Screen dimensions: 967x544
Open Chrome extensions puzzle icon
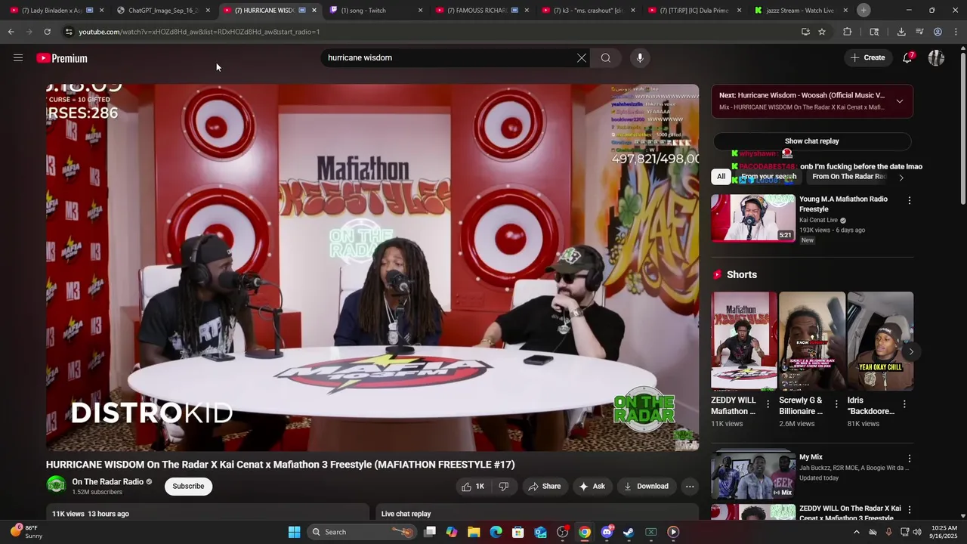(x=847, y=32)
